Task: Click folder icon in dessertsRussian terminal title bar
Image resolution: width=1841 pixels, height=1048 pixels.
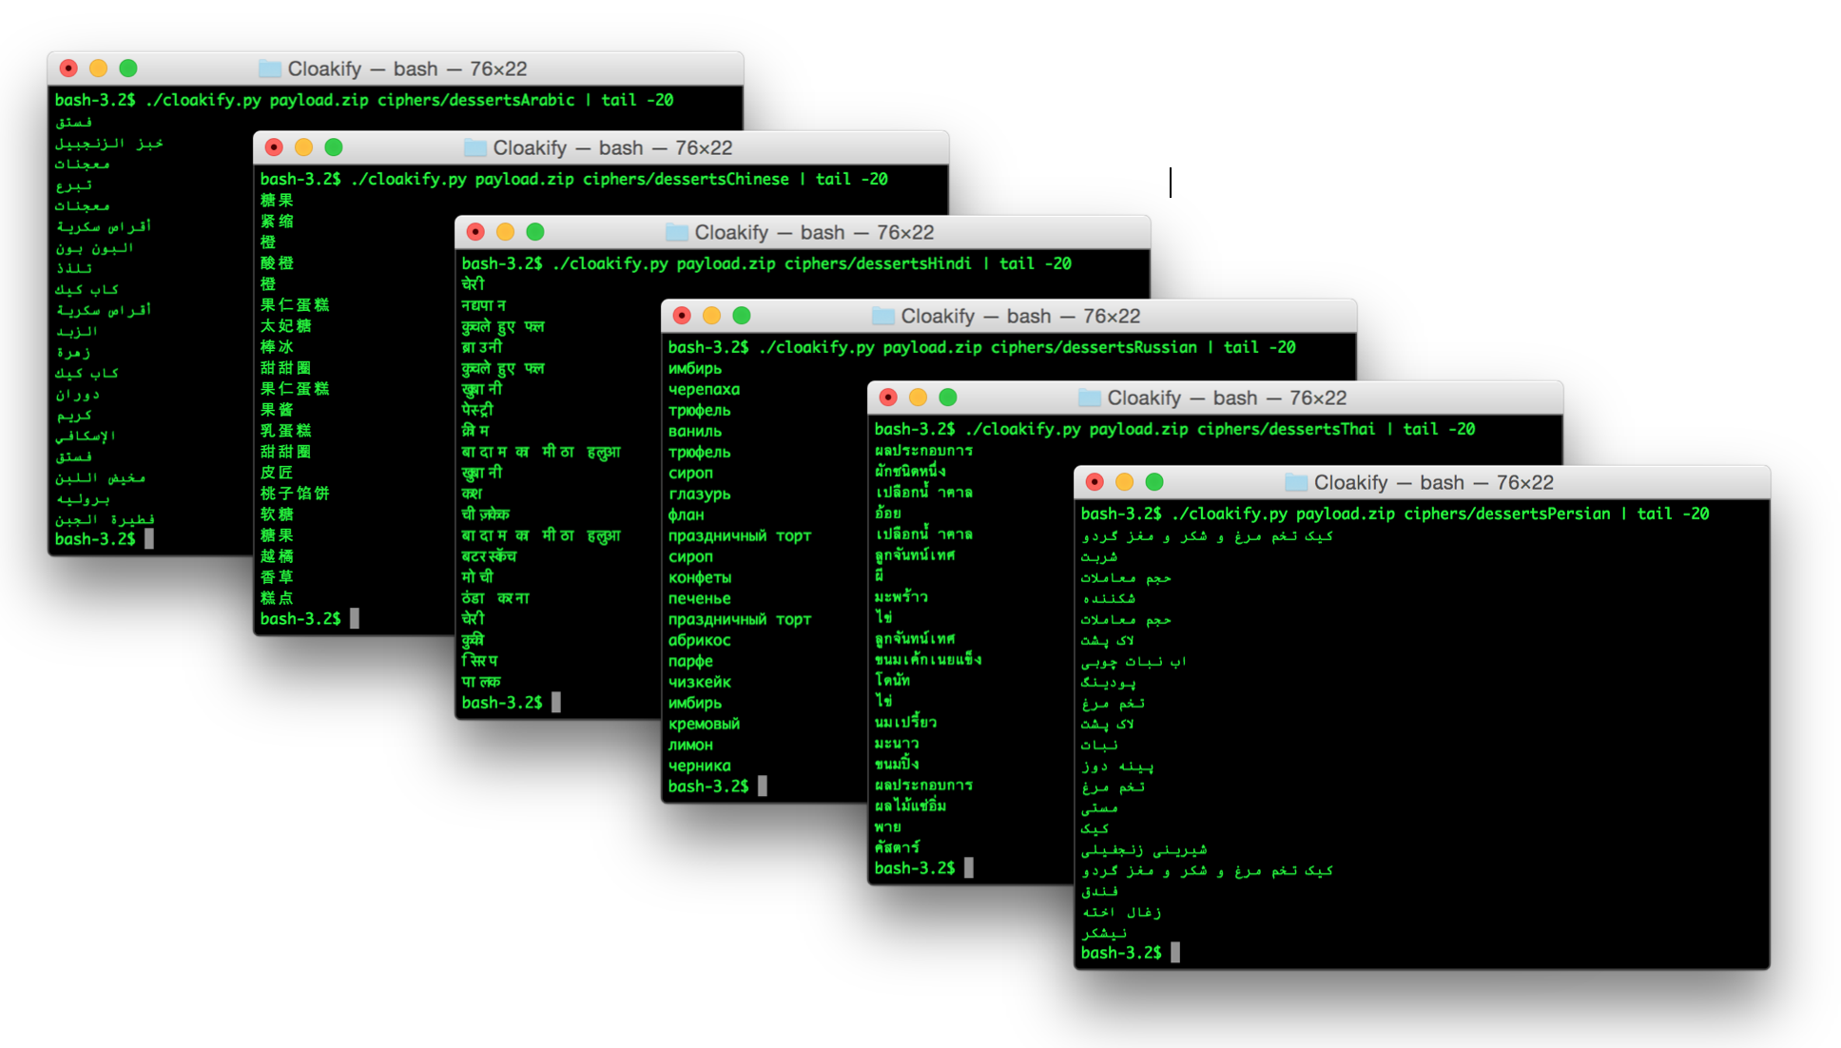Action: 883,316
